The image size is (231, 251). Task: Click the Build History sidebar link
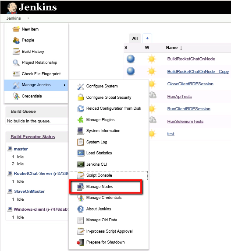coord(33,52)
